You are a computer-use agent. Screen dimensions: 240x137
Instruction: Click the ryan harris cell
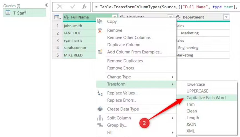point(79,40)
